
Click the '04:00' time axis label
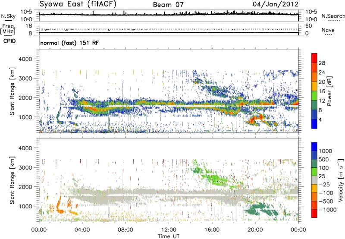tap(82, 230)
